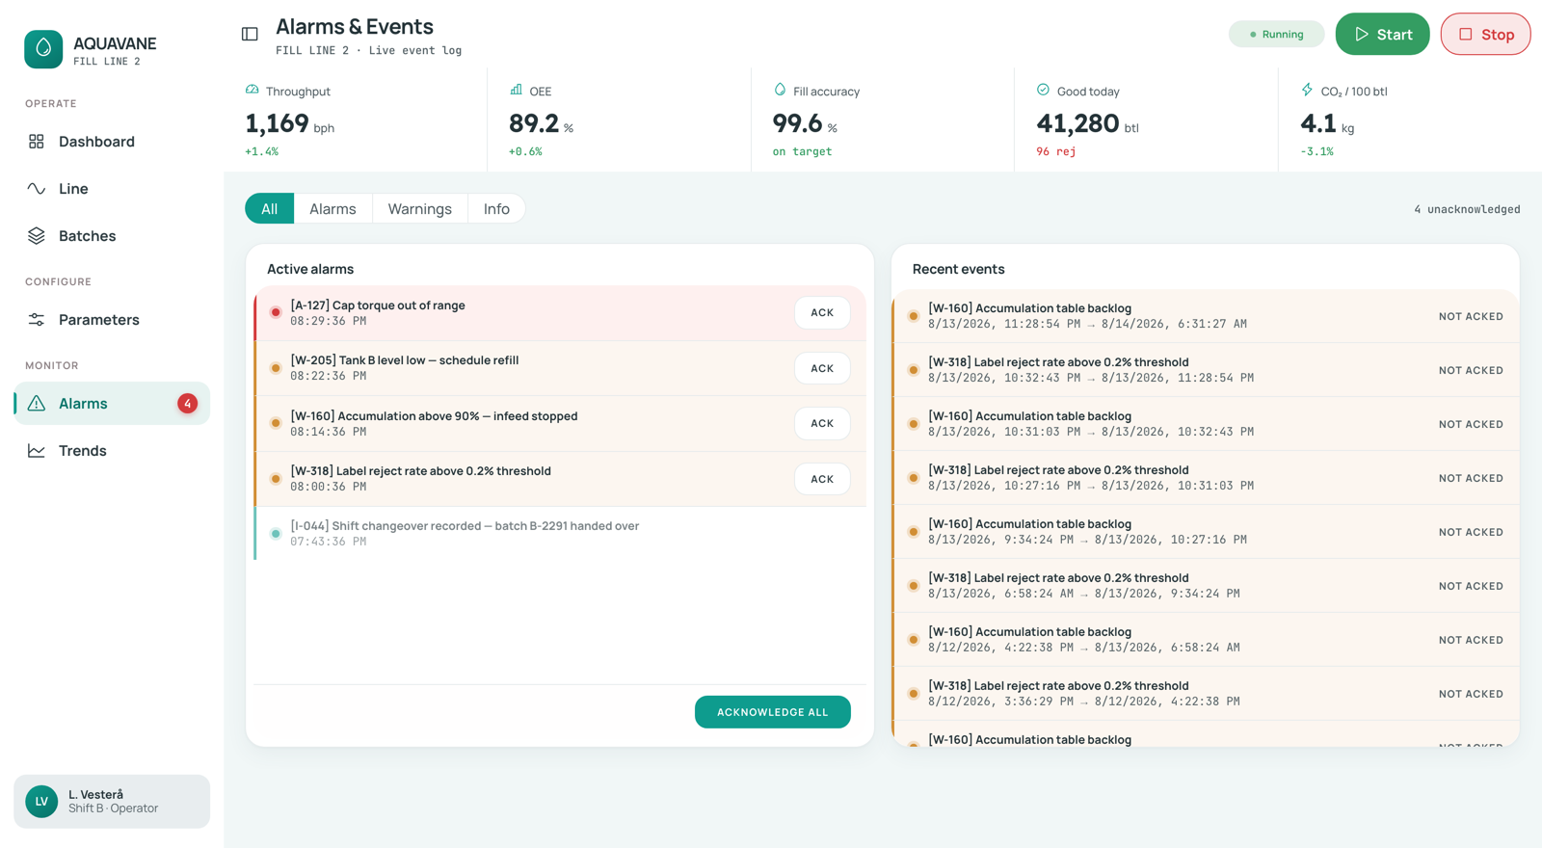Screen dimensions: 1542x848
Task: Open W-160 event ending 8/14/2026 6:31:27 AM
Action: (x=1206, y=316)
